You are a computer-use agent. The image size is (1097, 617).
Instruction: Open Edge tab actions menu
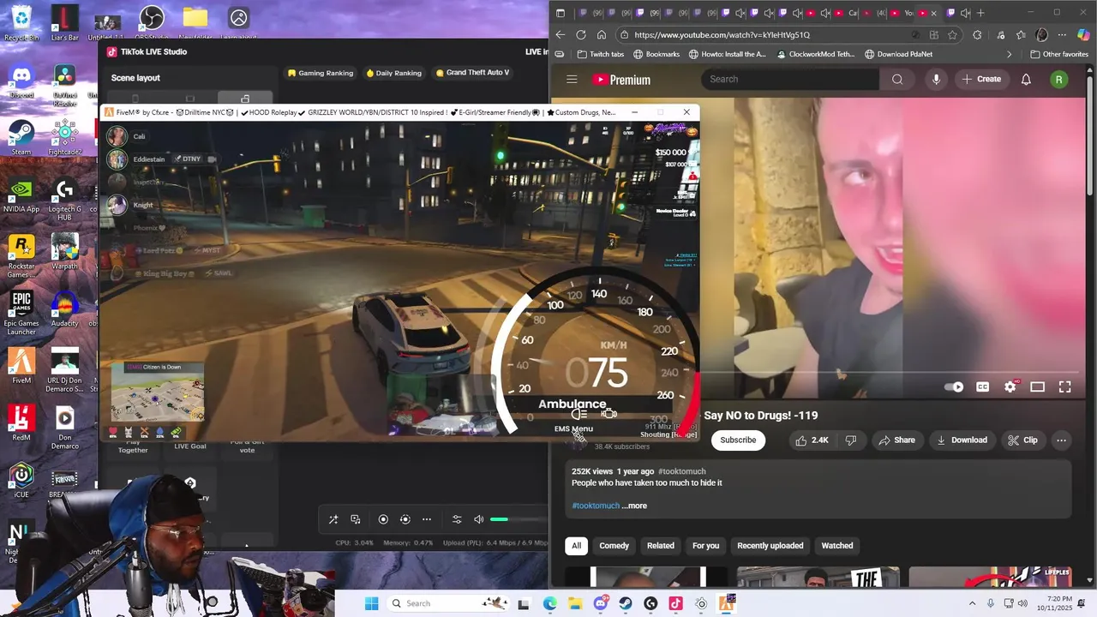(560, 13)
